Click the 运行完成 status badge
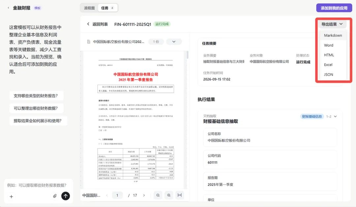 tap(162, 24)
